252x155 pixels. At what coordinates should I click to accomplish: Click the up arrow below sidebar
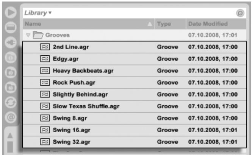tap(10, 136)
